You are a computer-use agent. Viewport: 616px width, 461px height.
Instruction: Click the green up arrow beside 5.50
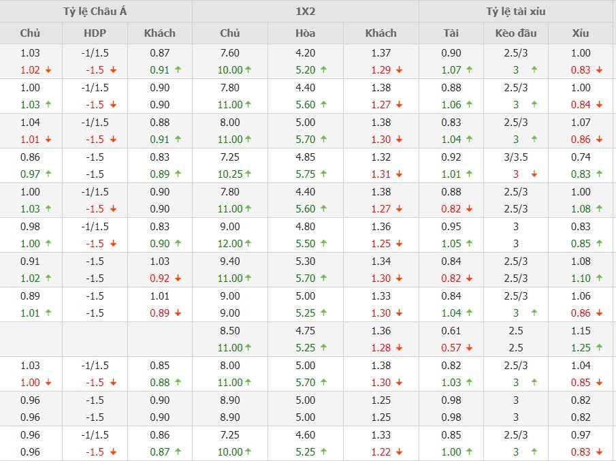[323, 244]
